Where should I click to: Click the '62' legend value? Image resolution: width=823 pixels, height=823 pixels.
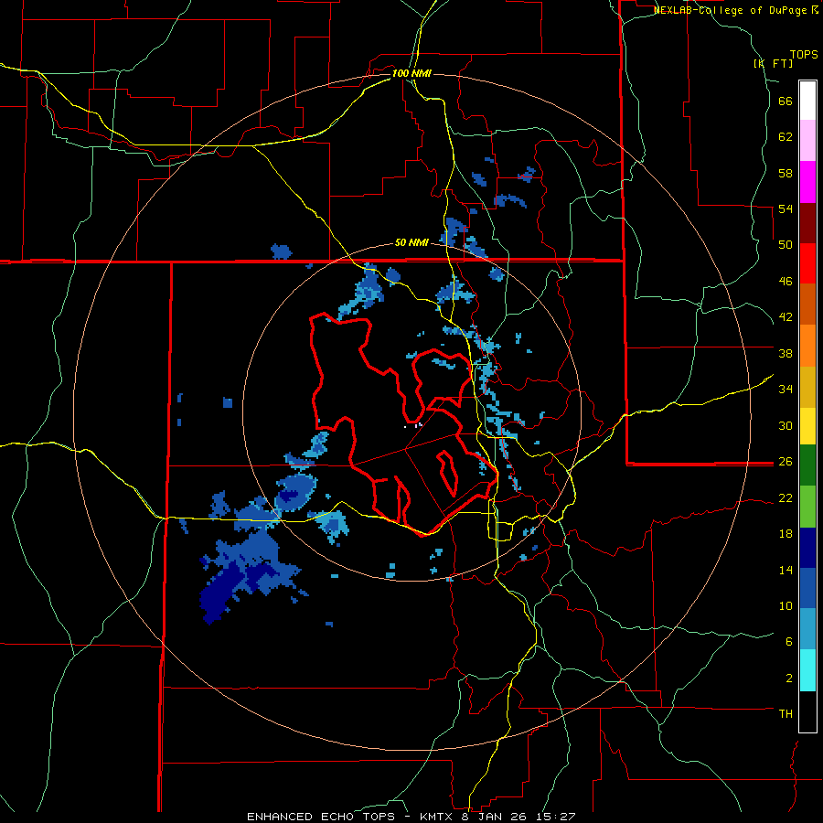point(786,137)
